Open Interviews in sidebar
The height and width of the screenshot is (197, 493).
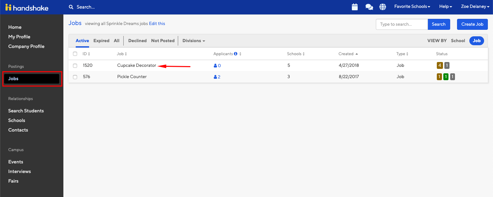(x=20, y=171)
